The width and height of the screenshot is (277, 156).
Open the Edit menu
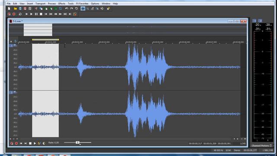[15, 3]
